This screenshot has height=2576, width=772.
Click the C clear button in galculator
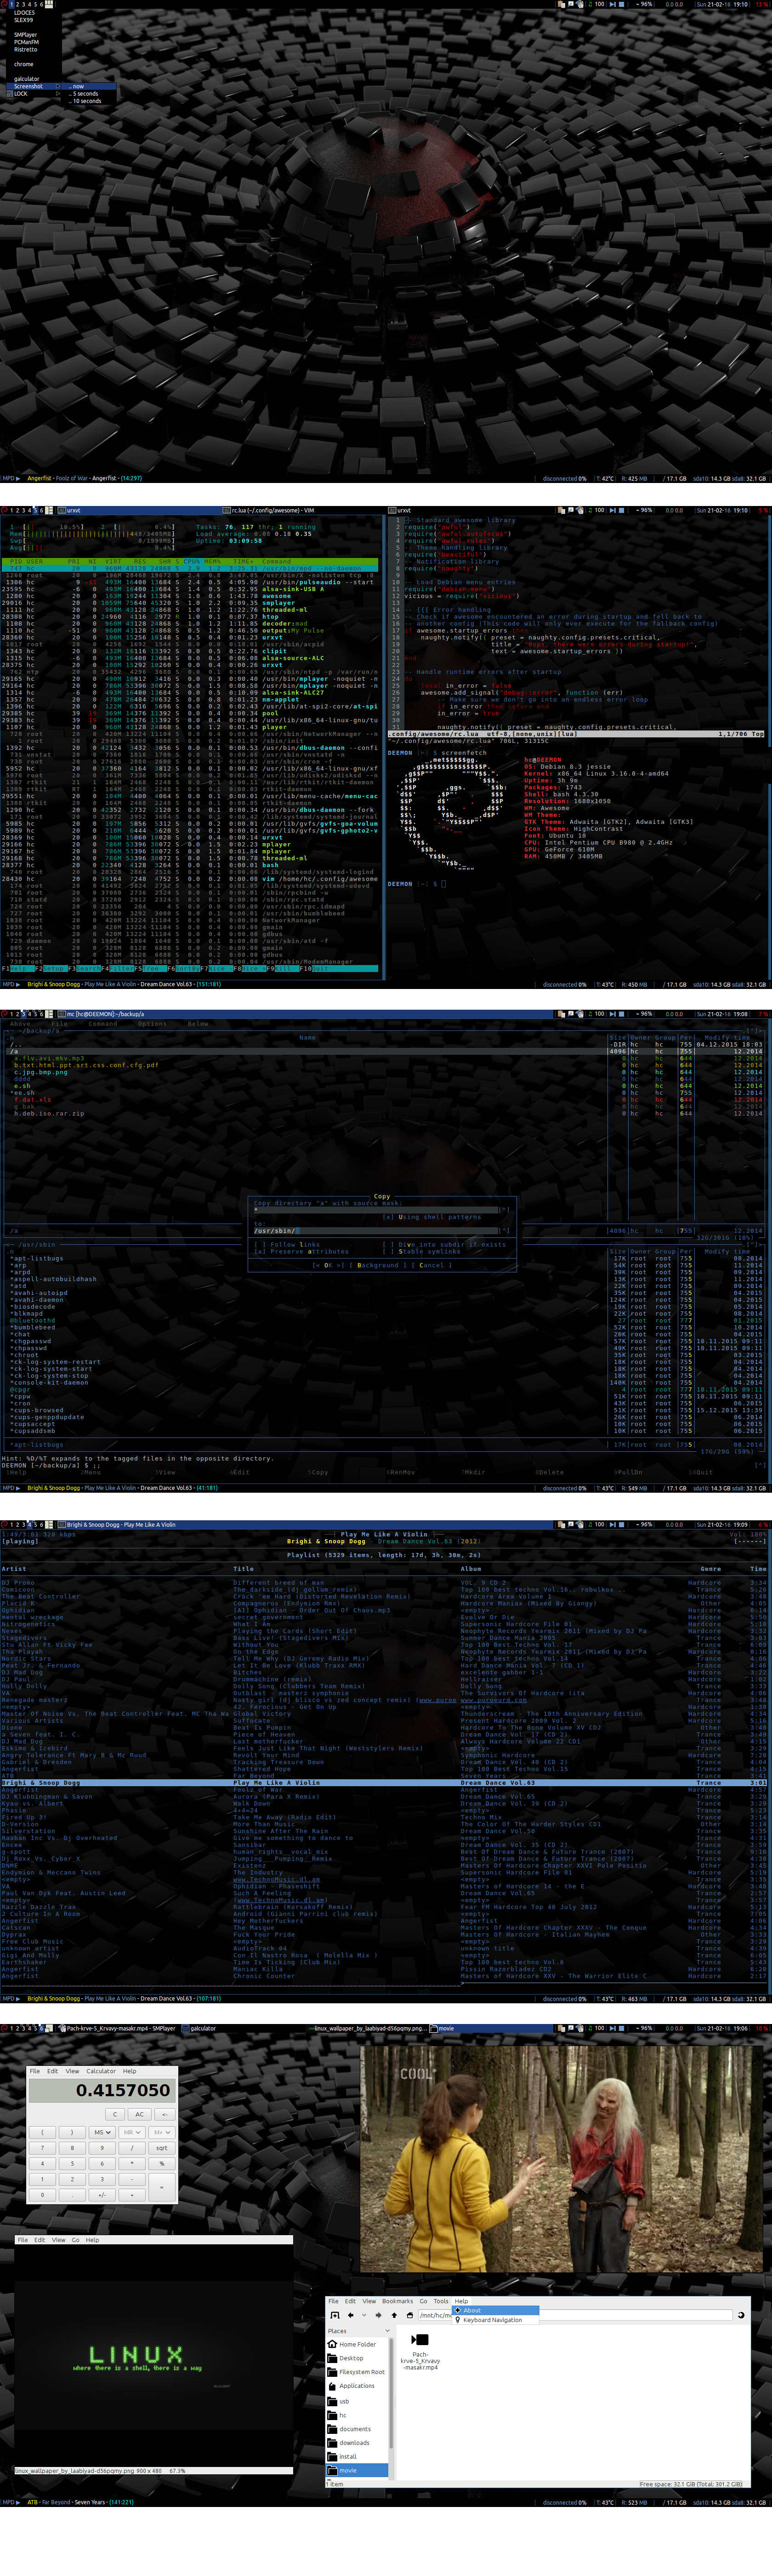(x=115, y=2114)
